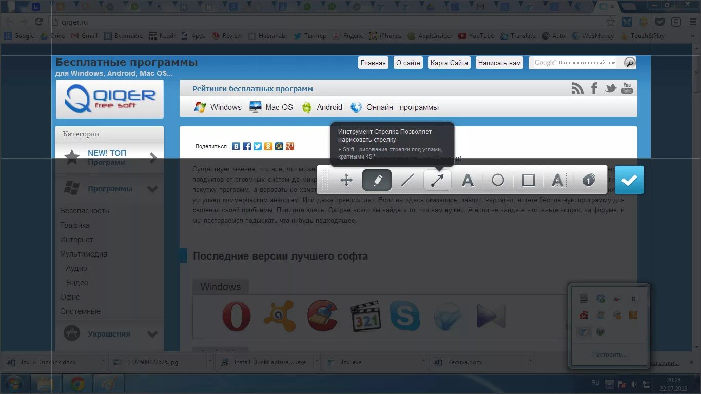The image size is (701, 394).
Task: Open the Видео subcategory
Action: 77,283
